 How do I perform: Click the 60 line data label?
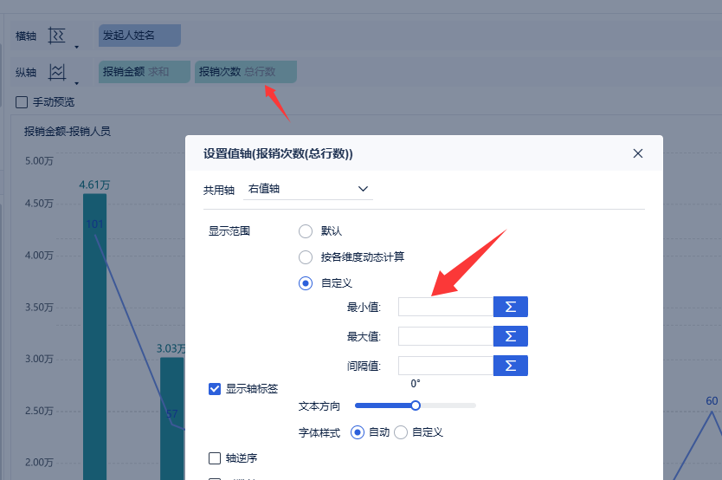pos(712,401)
